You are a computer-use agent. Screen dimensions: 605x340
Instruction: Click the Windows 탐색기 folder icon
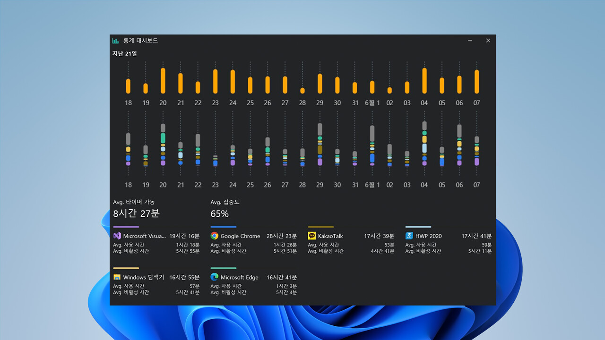[117, 277]
